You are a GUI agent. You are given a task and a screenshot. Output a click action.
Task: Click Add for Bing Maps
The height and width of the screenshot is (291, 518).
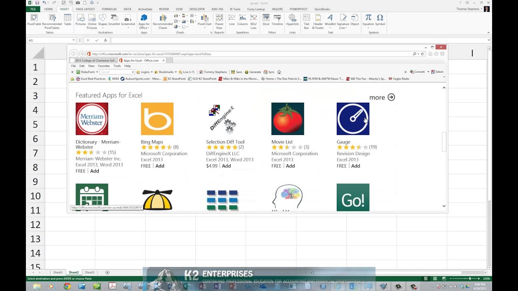(160, 166)
